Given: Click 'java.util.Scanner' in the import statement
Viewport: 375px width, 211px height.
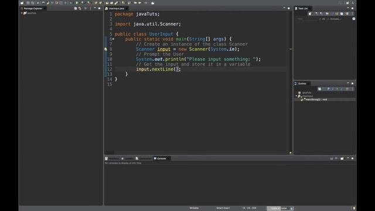Looking at the screenshot, I should 157,24.
